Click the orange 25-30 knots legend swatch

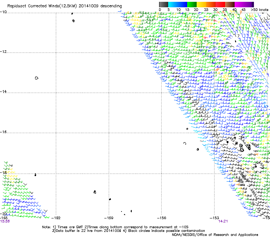tap(211, 4)
